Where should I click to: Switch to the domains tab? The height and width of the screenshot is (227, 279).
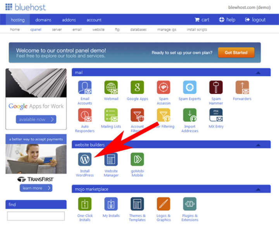pos(43,20)
